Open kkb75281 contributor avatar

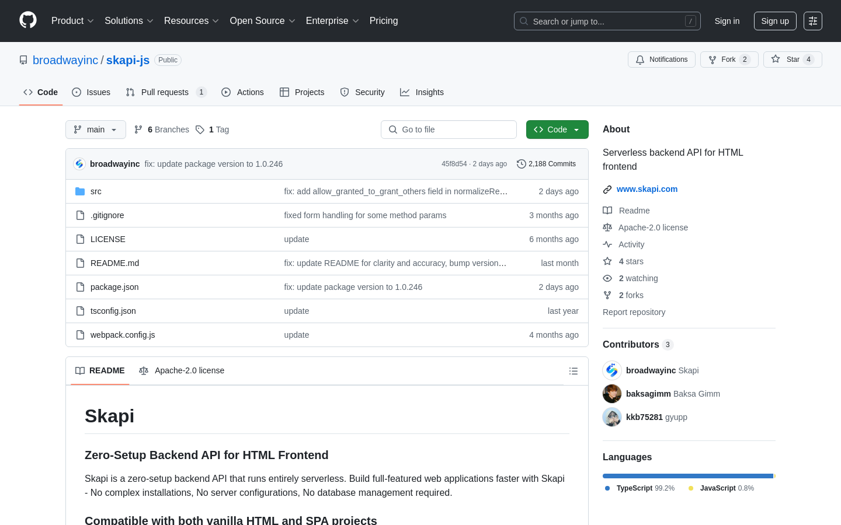(x=612, y=417)
